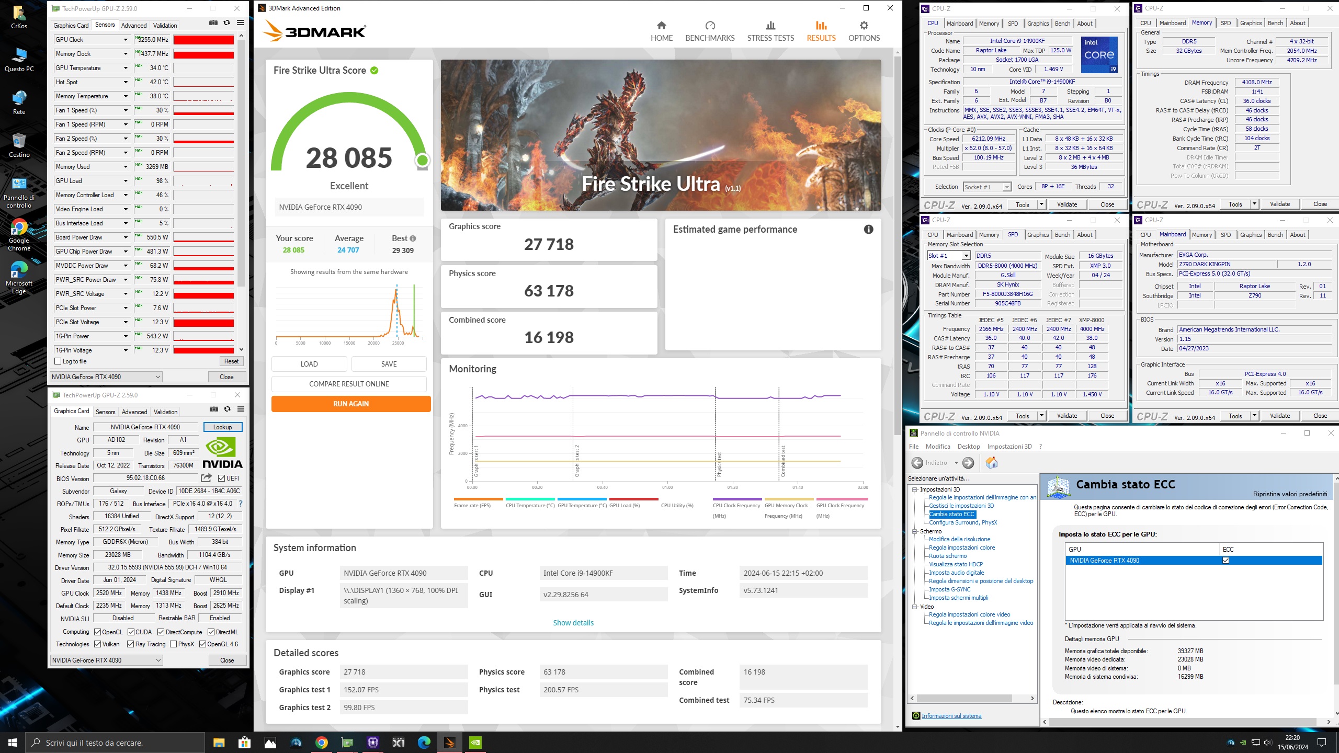Click the Windows taskbar search field

coord(115,743)
